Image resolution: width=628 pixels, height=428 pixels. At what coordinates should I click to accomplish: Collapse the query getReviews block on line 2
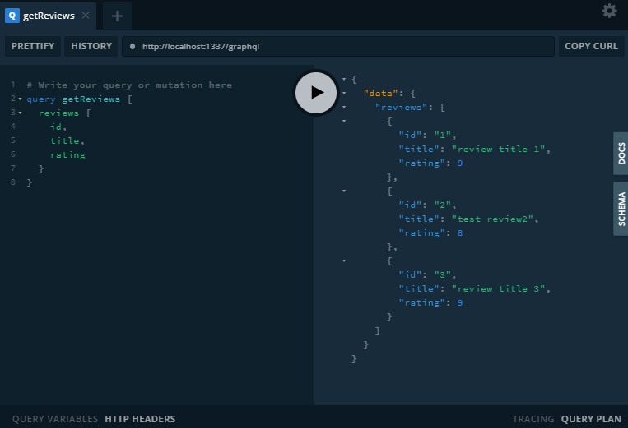21,99
